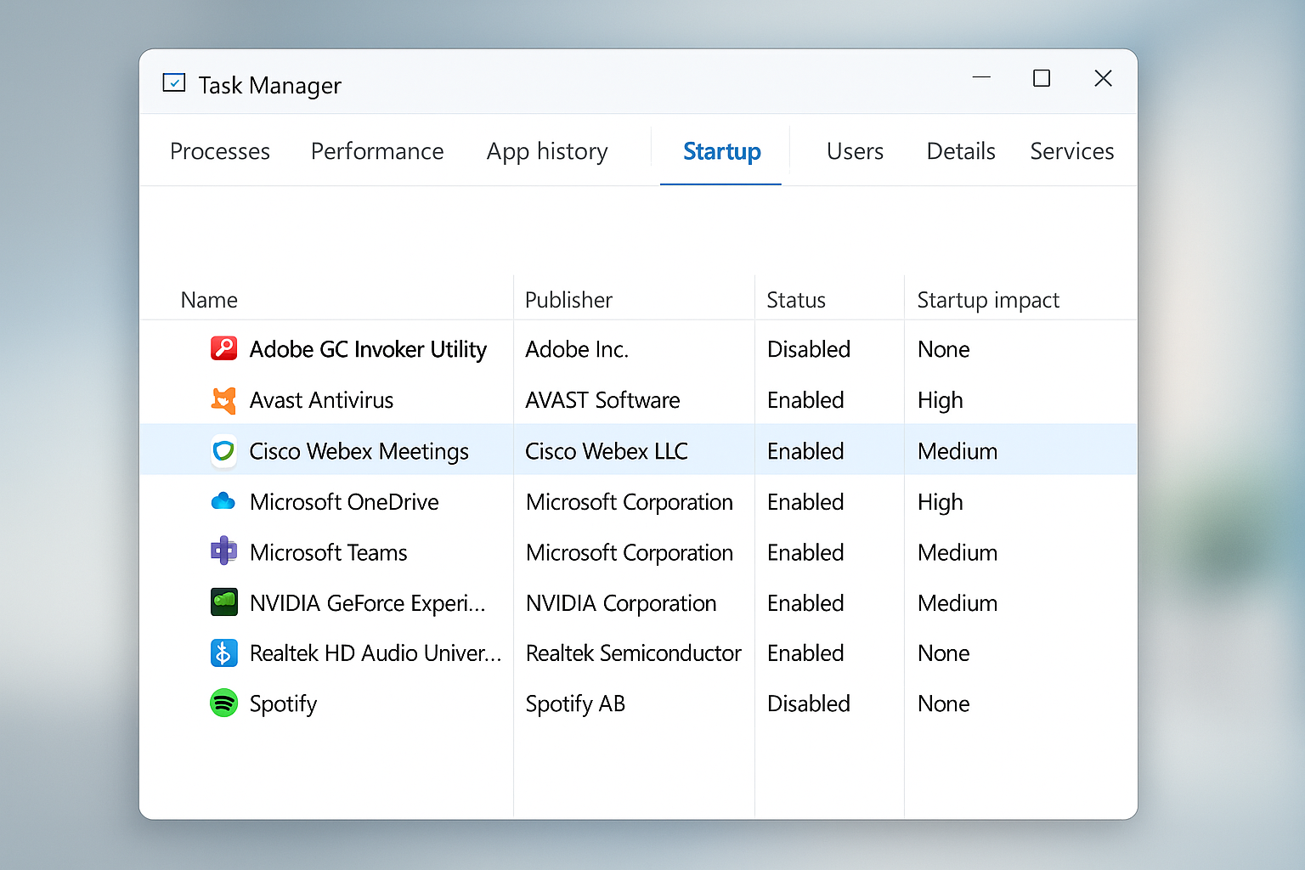The image size is (1305, 870).
Task: Click the Avast Antivirus icon
Action: [223, 400]
